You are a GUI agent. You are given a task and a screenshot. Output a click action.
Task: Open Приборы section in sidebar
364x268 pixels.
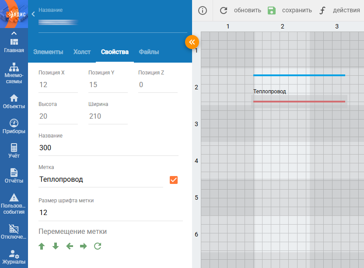coord(14,127)
